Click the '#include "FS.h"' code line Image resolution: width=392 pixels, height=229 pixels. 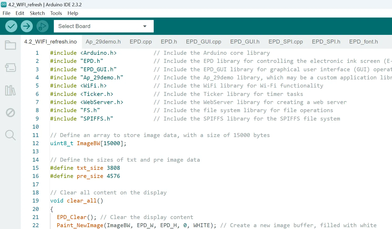click(x=75, y=110)
